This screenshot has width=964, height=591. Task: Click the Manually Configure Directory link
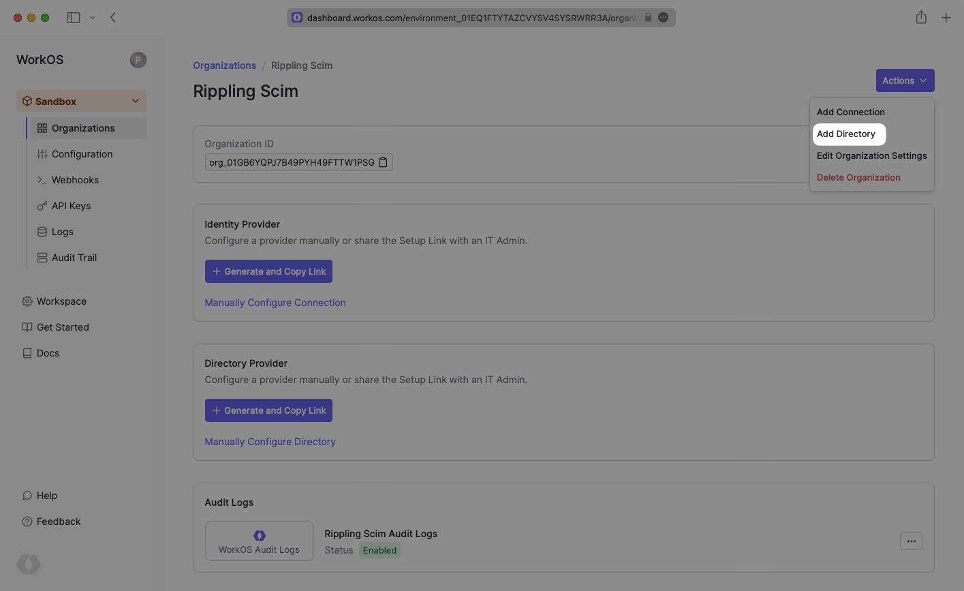tap(270, 442)
